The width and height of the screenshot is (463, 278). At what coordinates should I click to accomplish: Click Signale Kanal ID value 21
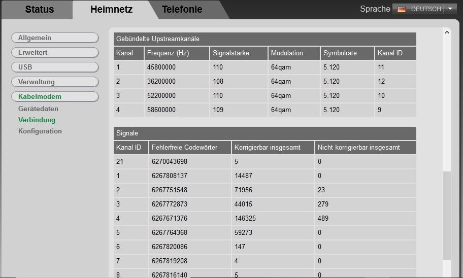click(x=120, y=162)
